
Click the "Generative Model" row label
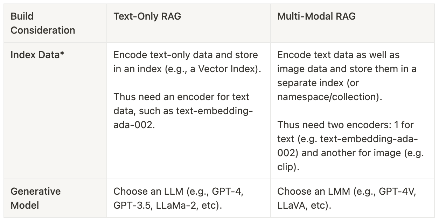(35, 198)
